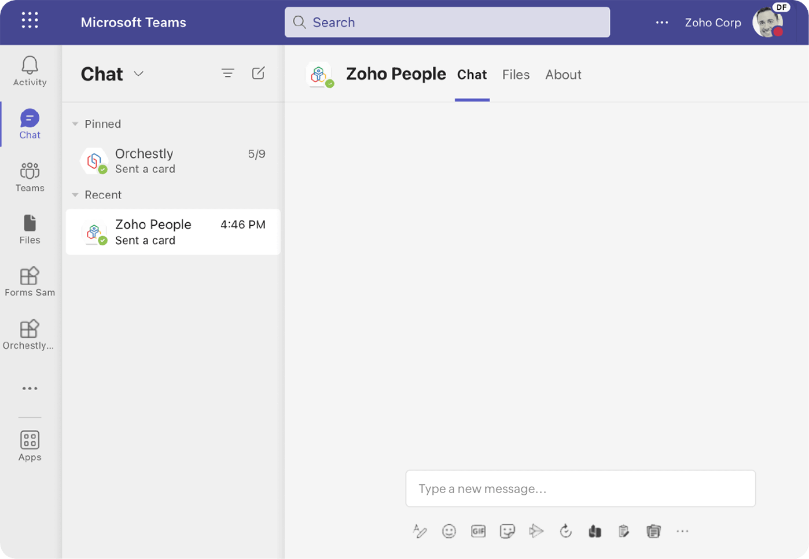Image resolution: width=809 pixels, height=559 pixels.
Task: Open more options next to Zoho Corp
Action: 661,23
